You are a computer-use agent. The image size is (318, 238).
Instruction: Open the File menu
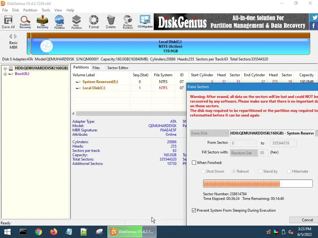(5, 10)
